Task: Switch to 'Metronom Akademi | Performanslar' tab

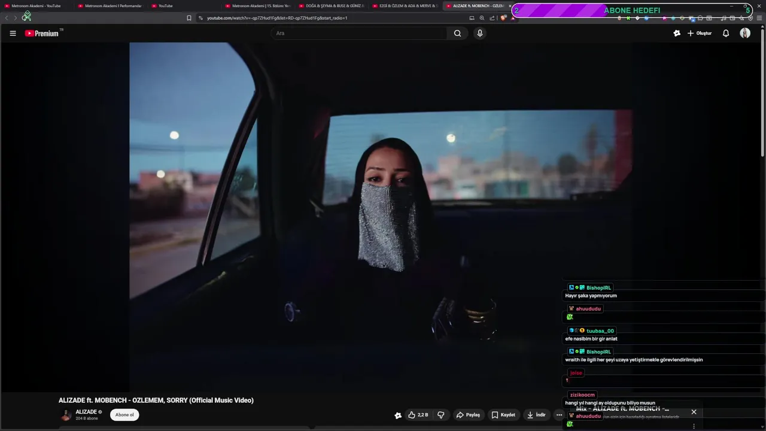Action: (110, 6)
